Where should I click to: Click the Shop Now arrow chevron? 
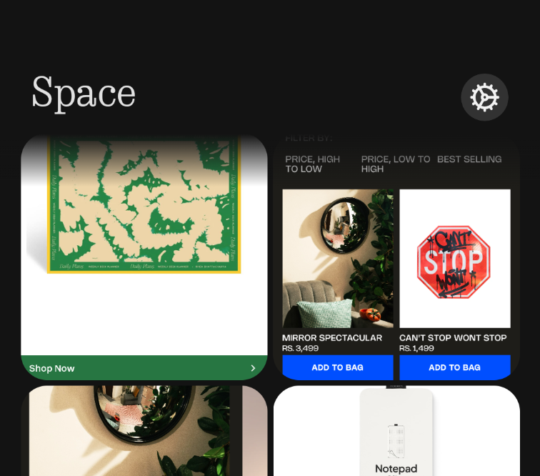click(253, 368)
